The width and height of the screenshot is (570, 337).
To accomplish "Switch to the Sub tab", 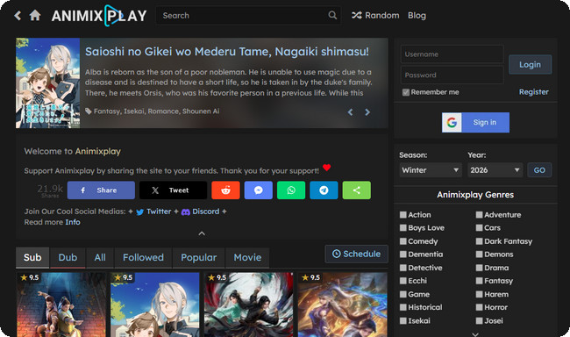I will [x=32, y=258].
